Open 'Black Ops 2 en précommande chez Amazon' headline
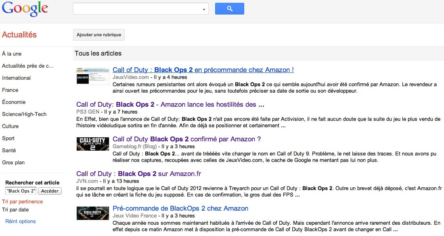 203,70
